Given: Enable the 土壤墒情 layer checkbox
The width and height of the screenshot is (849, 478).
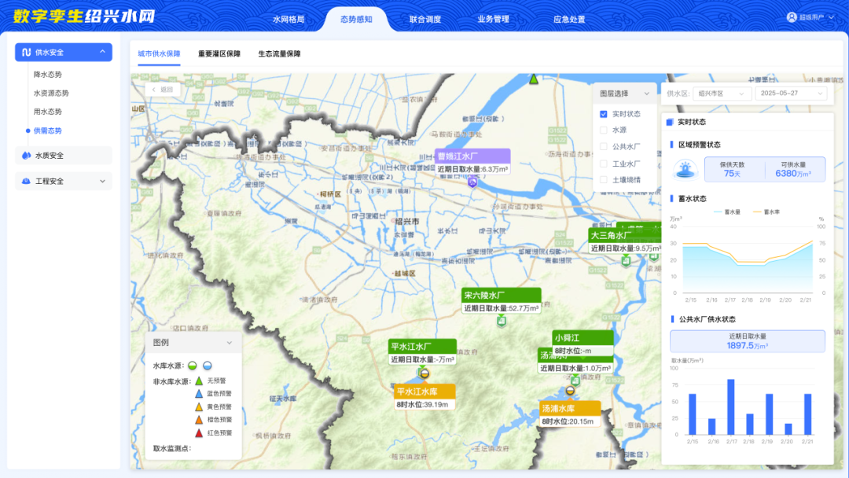Looking at the screenshot, I should 603,180.
